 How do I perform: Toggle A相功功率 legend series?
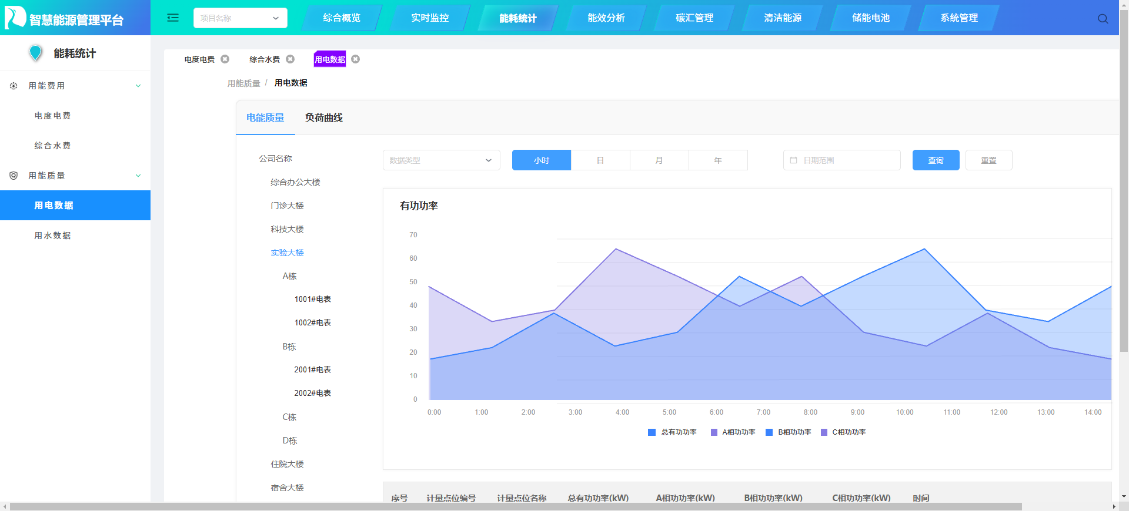[x=733, y=432]
